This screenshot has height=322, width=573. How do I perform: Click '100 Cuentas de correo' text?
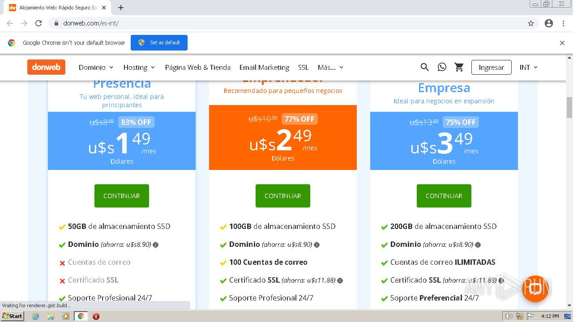click(x=268, y=262)
